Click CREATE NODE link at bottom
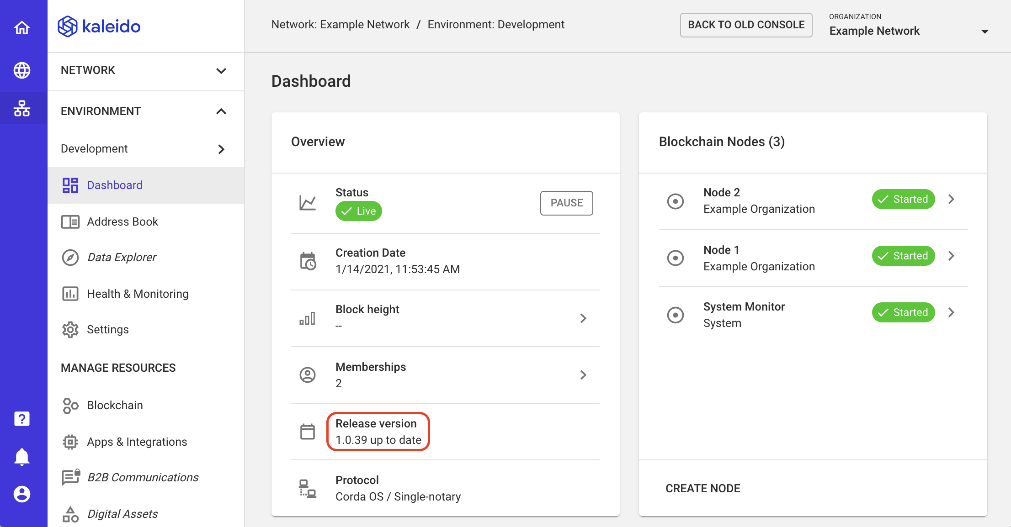1011x527 pixels. tap(703, 487)
